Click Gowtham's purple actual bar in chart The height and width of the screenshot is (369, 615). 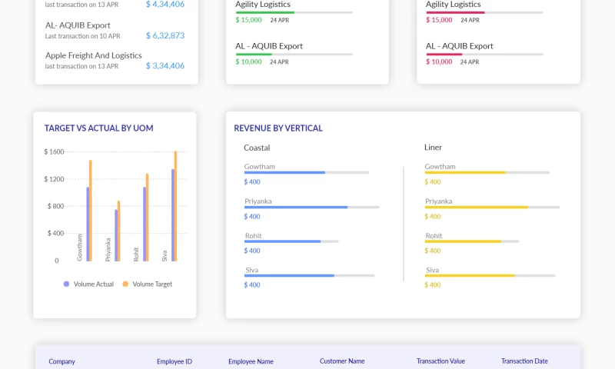(88, 224)
